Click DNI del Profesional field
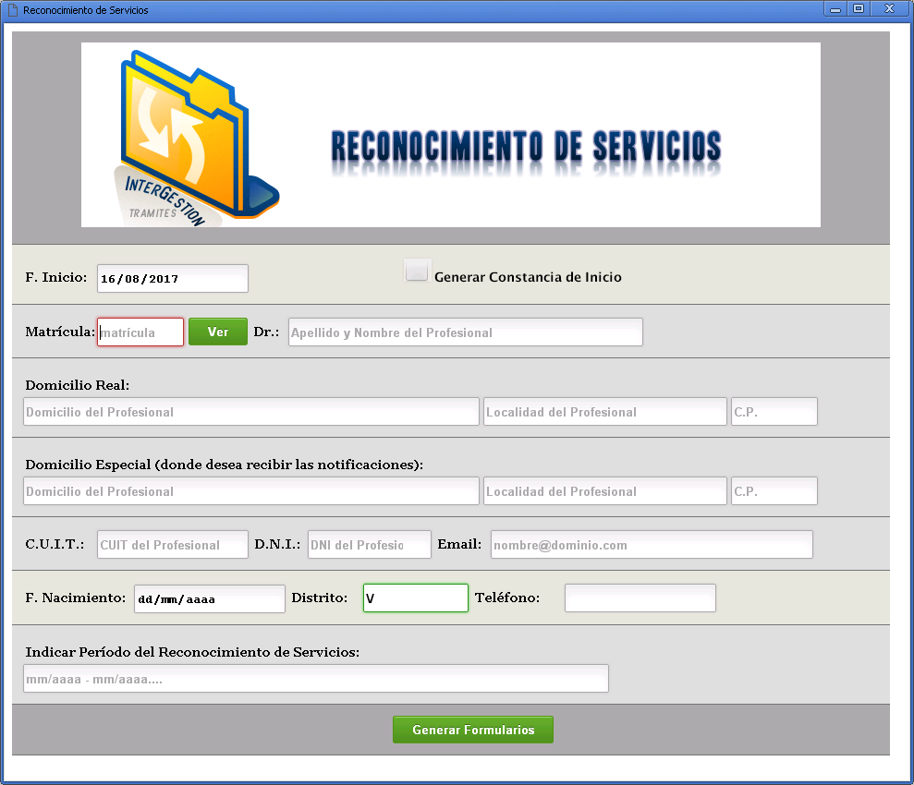 pos(370,545)
